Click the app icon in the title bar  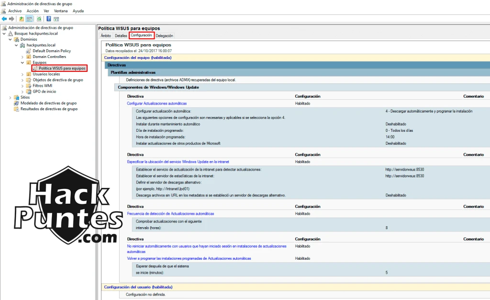click(x=3, y=4)
